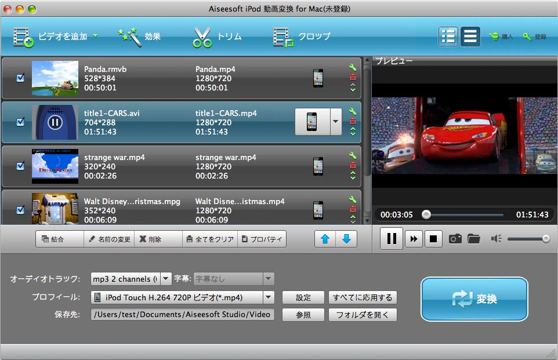This screenshot has height=360, width=558.
Task: Toggle the title1-CARS.avi checkbox
Action: [20, 122]
